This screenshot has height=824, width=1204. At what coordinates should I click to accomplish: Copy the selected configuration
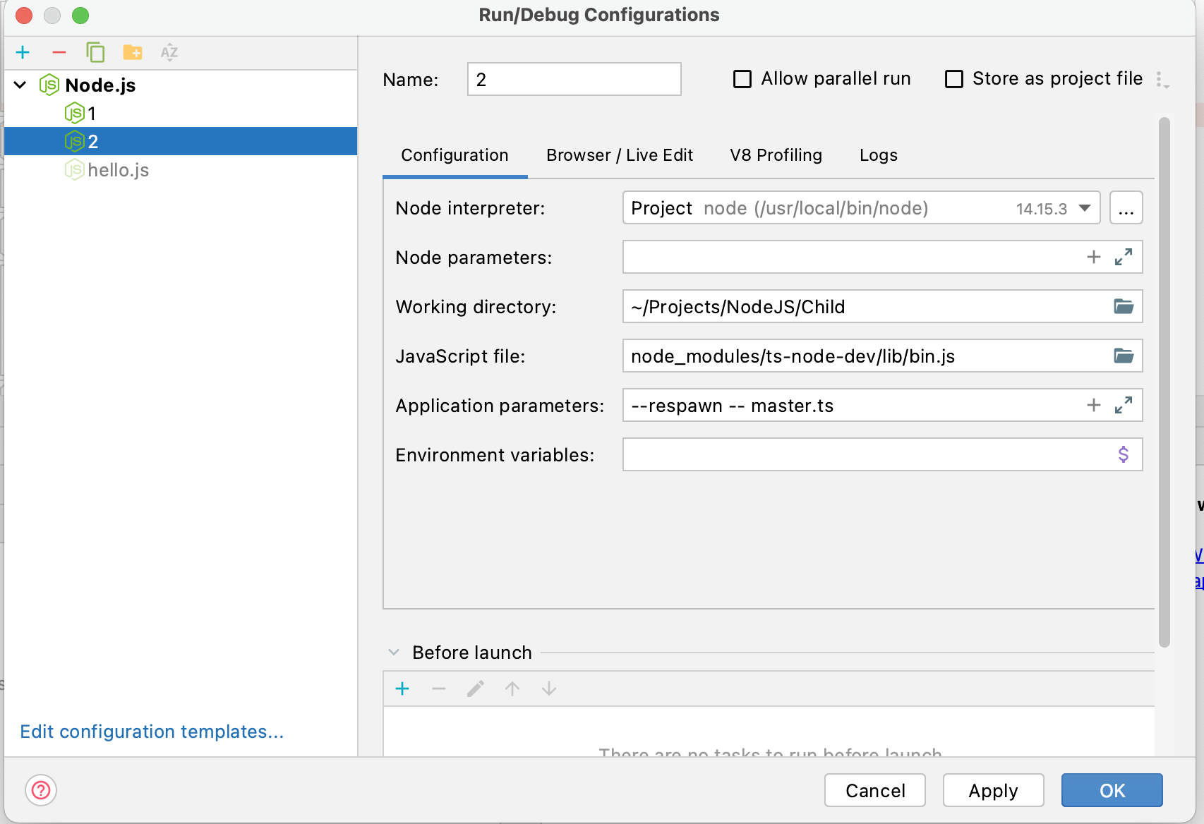tap(95, 52)
